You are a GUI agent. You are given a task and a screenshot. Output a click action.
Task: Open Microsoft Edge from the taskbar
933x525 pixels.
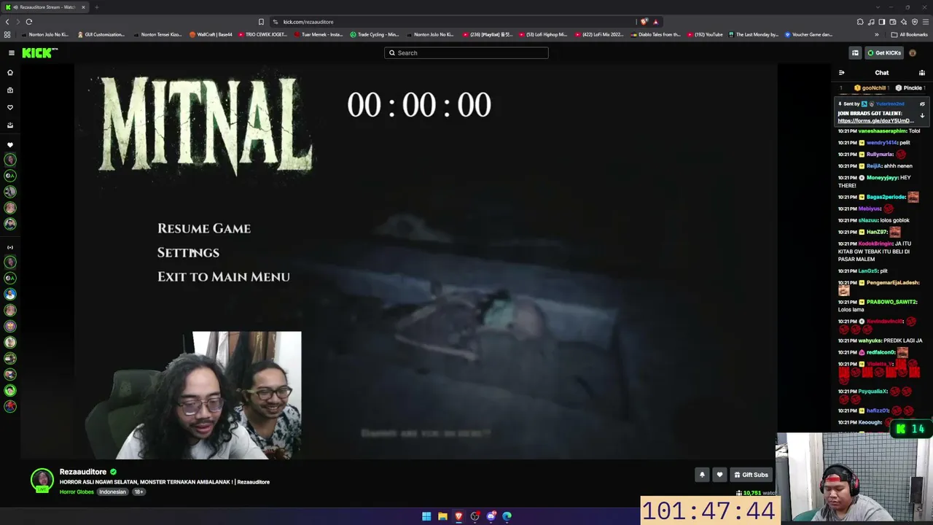pos(507,516)
